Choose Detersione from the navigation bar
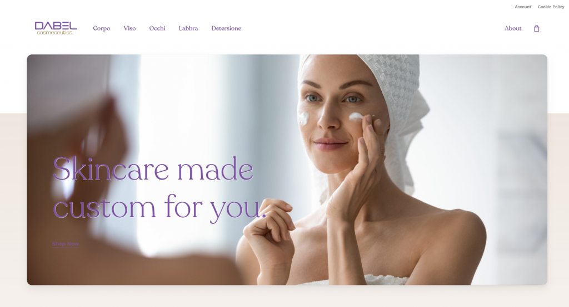Screen dimensions: 569x307 (226, 28)
